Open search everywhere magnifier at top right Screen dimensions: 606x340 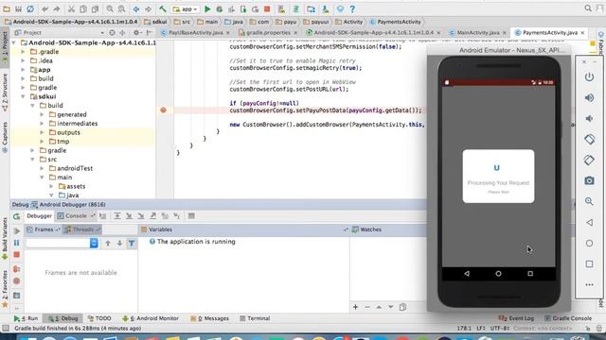(x=588, y=8)
